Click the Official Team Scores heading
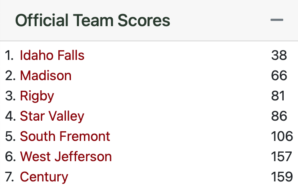This screenshot has height=189, width=298. tap(93, 20)
